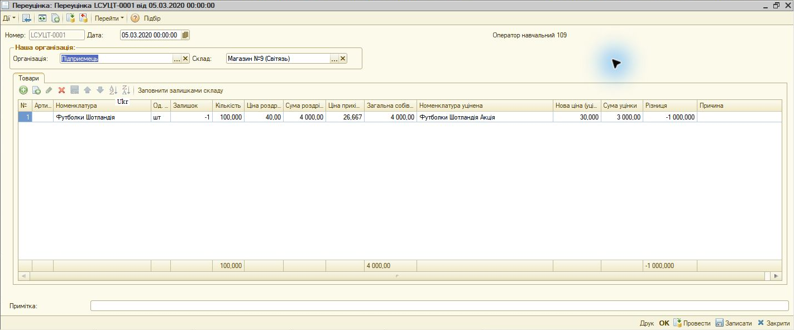Open the Дії dropdown menu
794x330 pixels.
9,18
